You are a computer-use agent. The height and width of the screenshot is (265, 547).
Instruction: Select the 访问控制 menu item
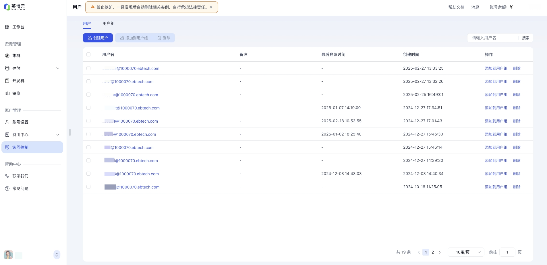(x=32, y=147)
